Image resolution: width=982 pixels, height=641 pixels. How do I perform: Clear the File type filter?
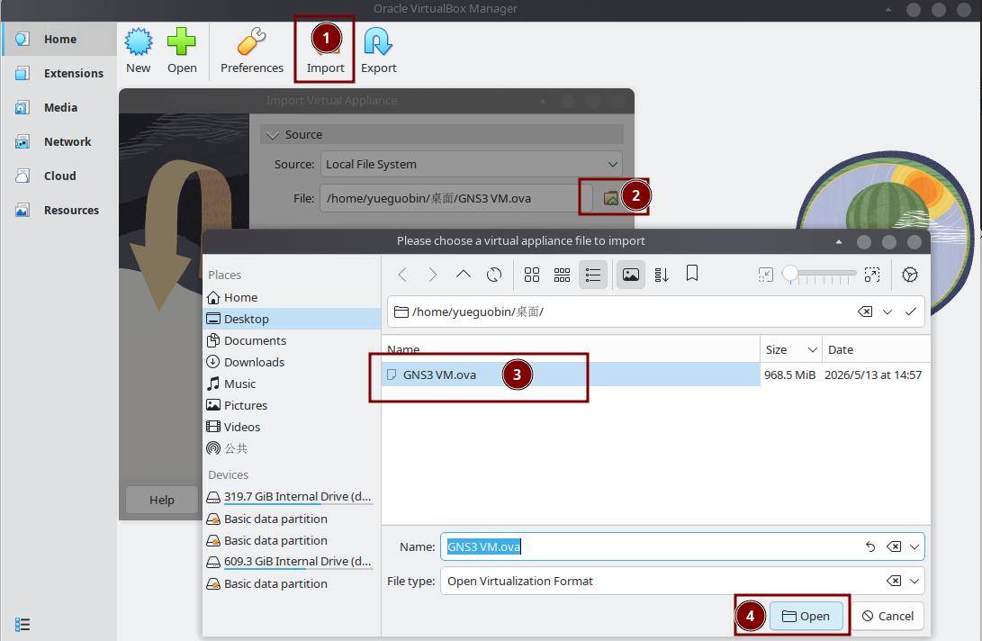click(x=894, y=581)
